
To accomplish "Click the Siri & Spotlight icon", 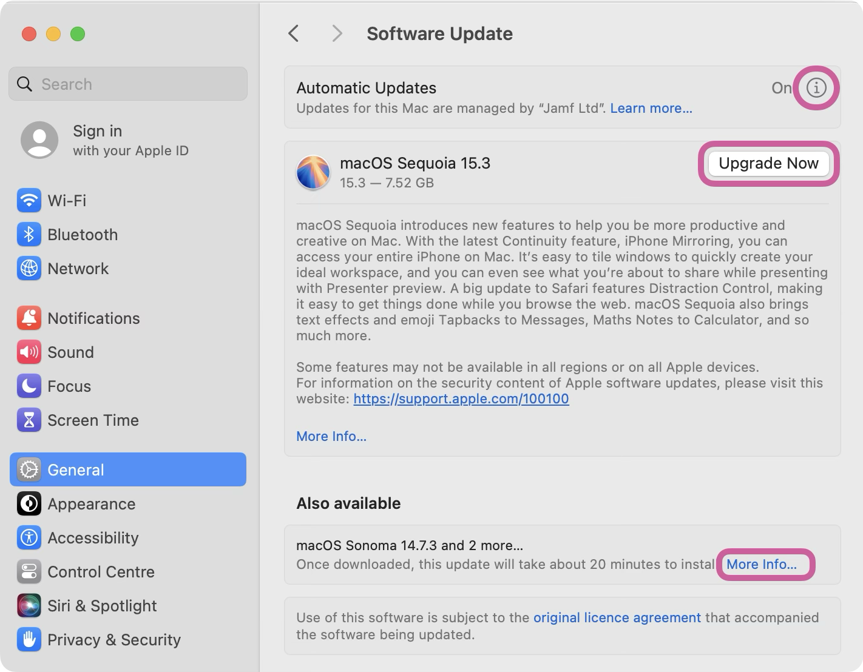I will tap(29, 605).
